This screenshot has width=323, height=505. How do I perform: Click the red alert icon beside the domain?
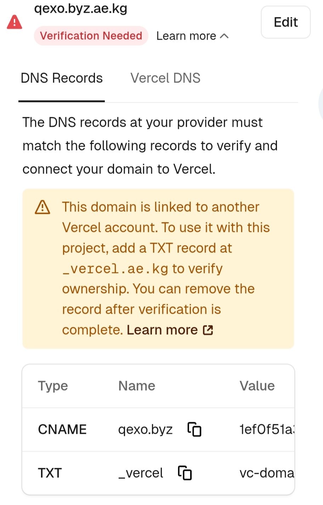(15, 22)
